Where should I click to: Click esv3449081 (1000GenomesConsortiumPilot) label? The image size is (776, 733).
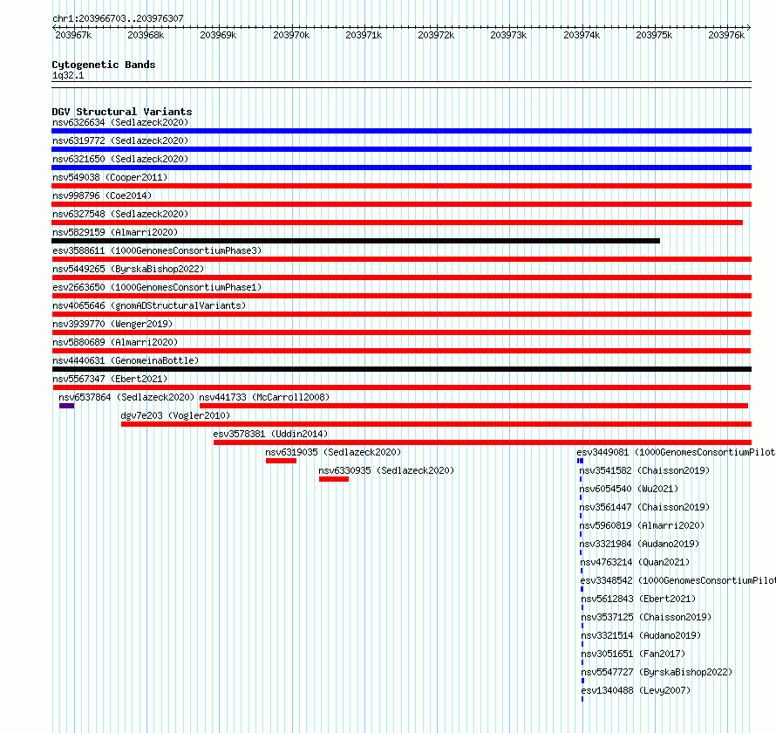coord(676,452)
